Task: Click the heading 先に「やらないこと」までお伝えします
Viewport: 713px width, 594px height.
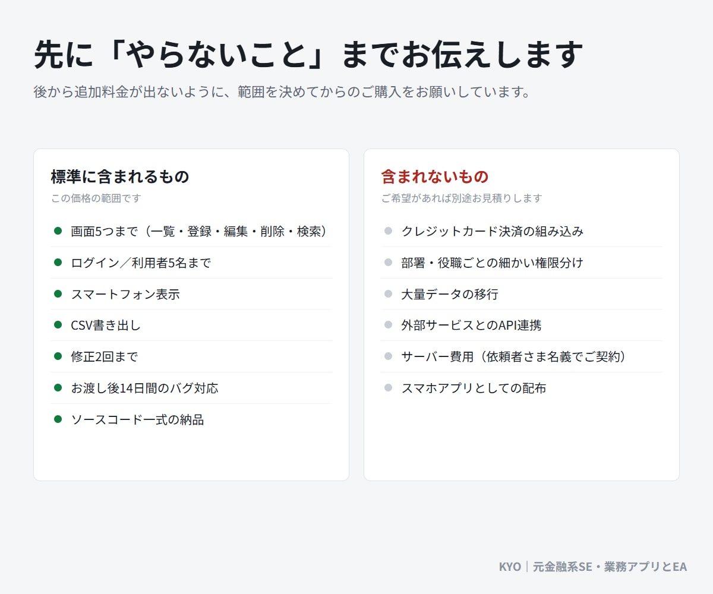Action: 308,55
